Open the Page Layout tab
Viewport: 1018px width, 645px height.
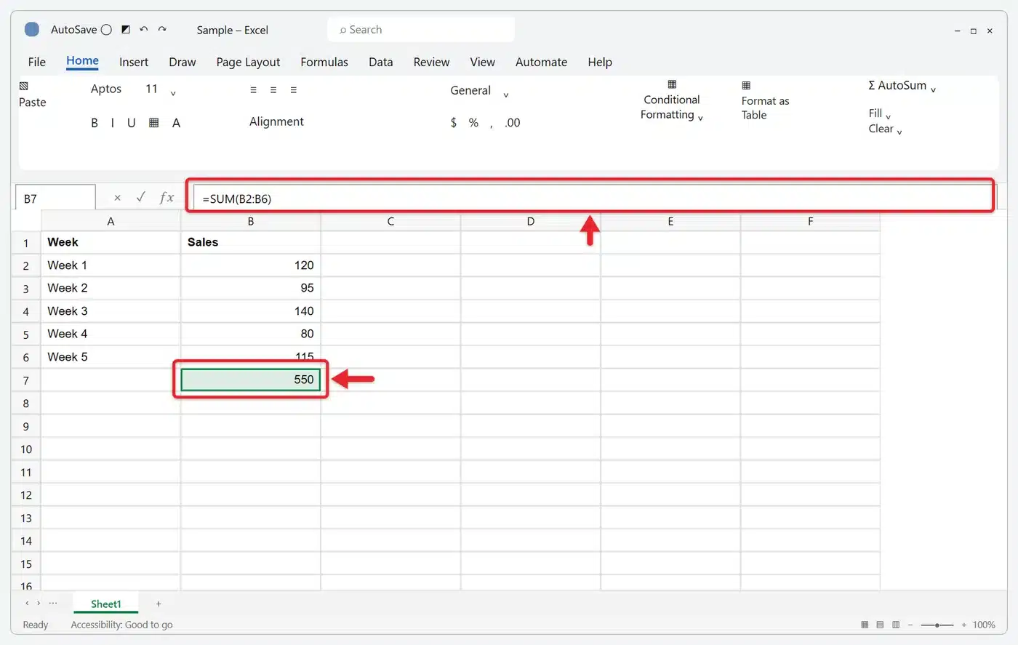248,63
